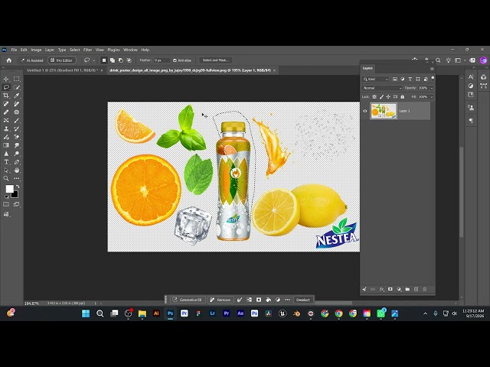Click the Fill selection bucket icon in taskbar
Image resolution: width=490 pixels, height=367 pixels.
tap(268, 300)
